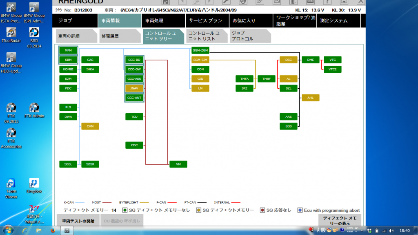The width and height of the screenshot is (418, 235).
Task: Show hidden system tray icons
Action: coord(362,231)
